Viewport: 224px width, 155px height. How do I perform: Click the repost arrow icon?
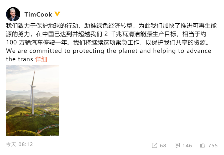(154, 146)
